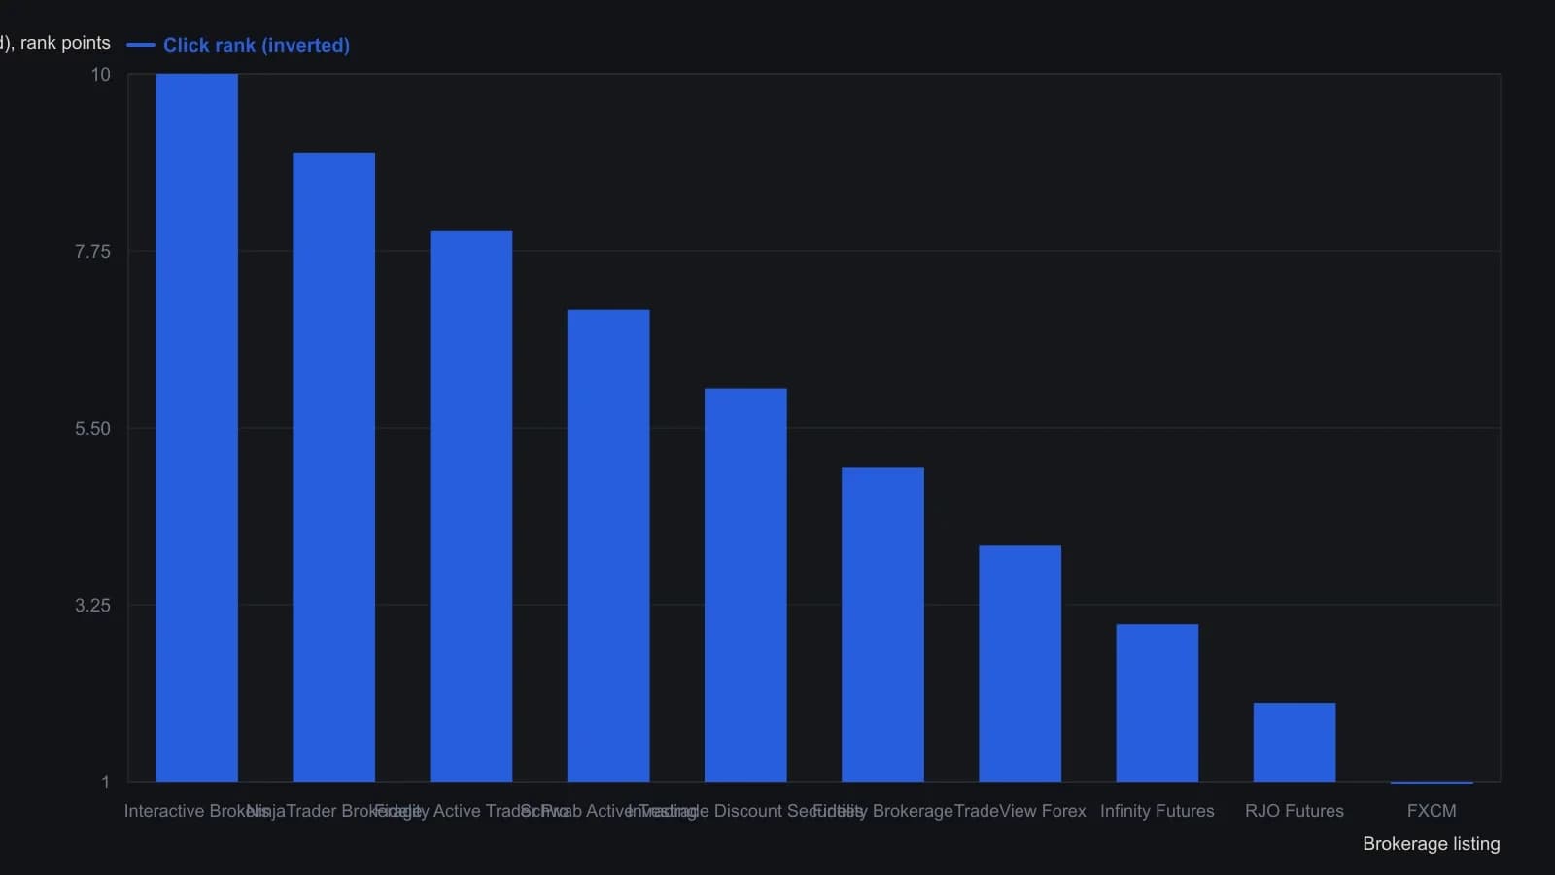Click the fourth-tallest bar, valued near 7
Screen dimensions: 1555x875
coord(608,545)
